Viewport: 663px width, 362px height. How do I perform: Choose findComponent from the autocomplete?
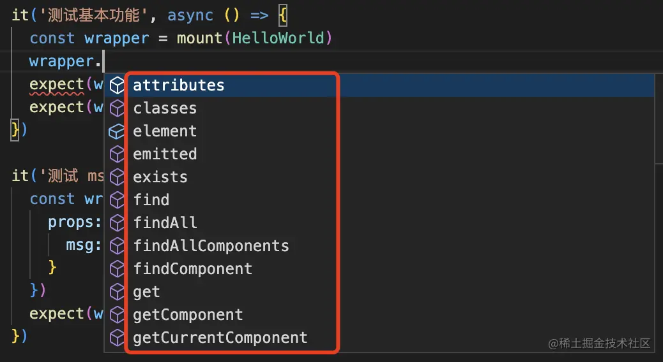pyautogui.click(x=379, y=269)
